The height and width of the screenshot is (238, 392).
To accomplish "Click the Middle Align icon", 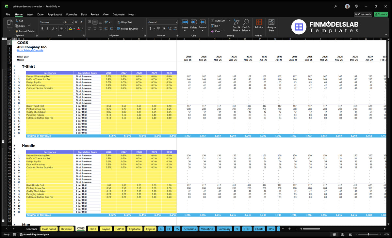I will pos(95,22).
